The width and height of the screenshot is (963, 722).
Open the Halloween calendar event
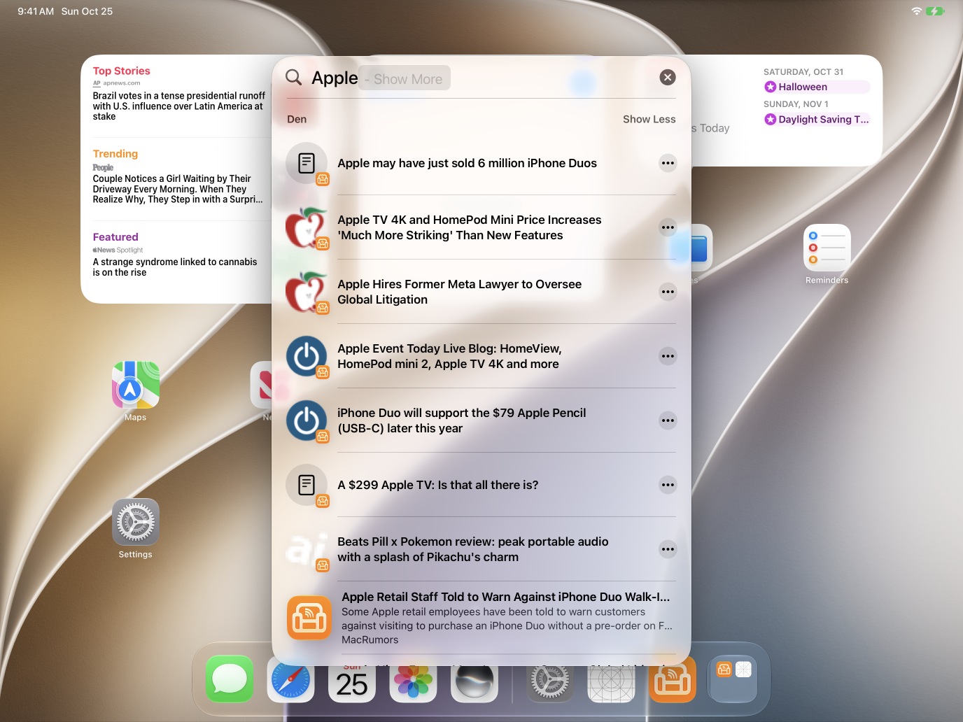817,87
